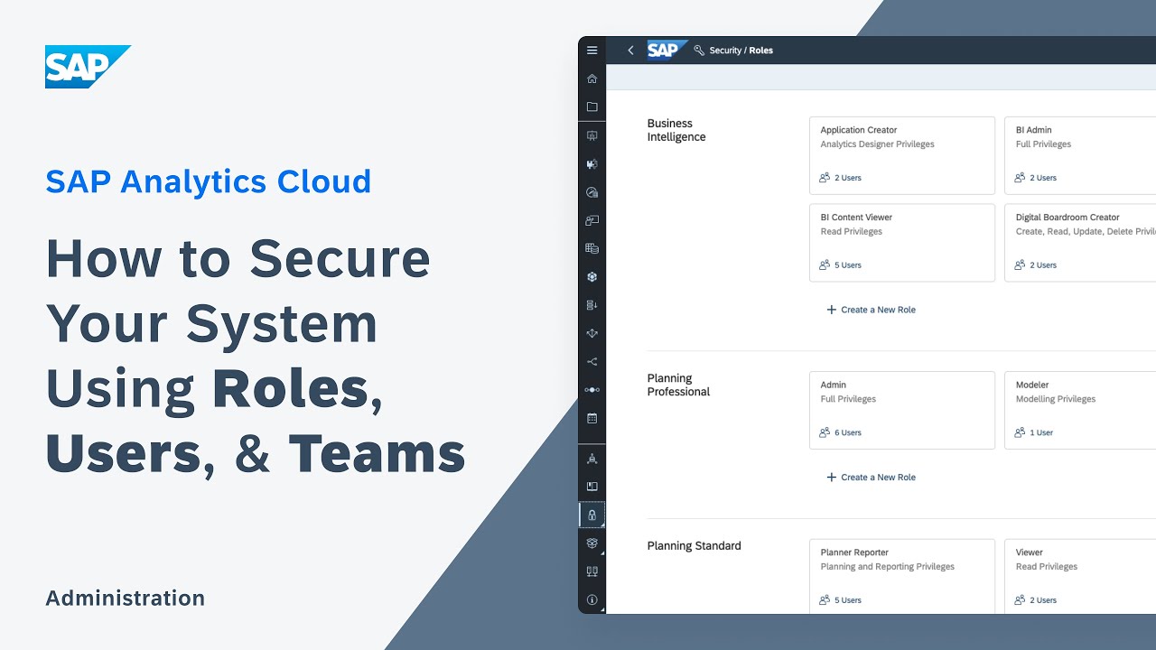The height and width of the screenshot is (650, 1156).
Task: Click Planning and Reporting Privileges text
Action: [x=887, y=567]
